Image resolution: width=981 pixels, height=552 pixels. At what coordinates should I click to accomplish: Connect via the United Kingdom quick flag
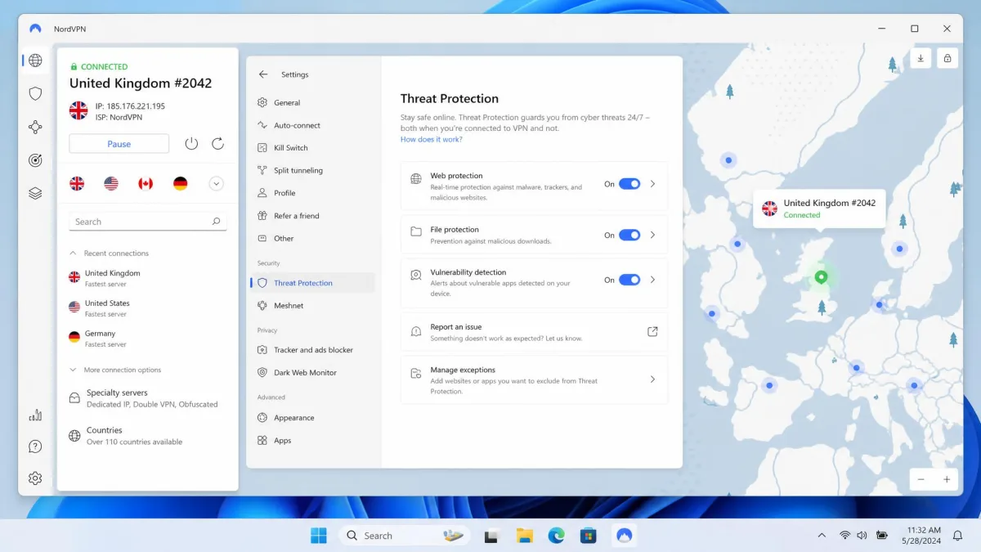coord(77,184)
